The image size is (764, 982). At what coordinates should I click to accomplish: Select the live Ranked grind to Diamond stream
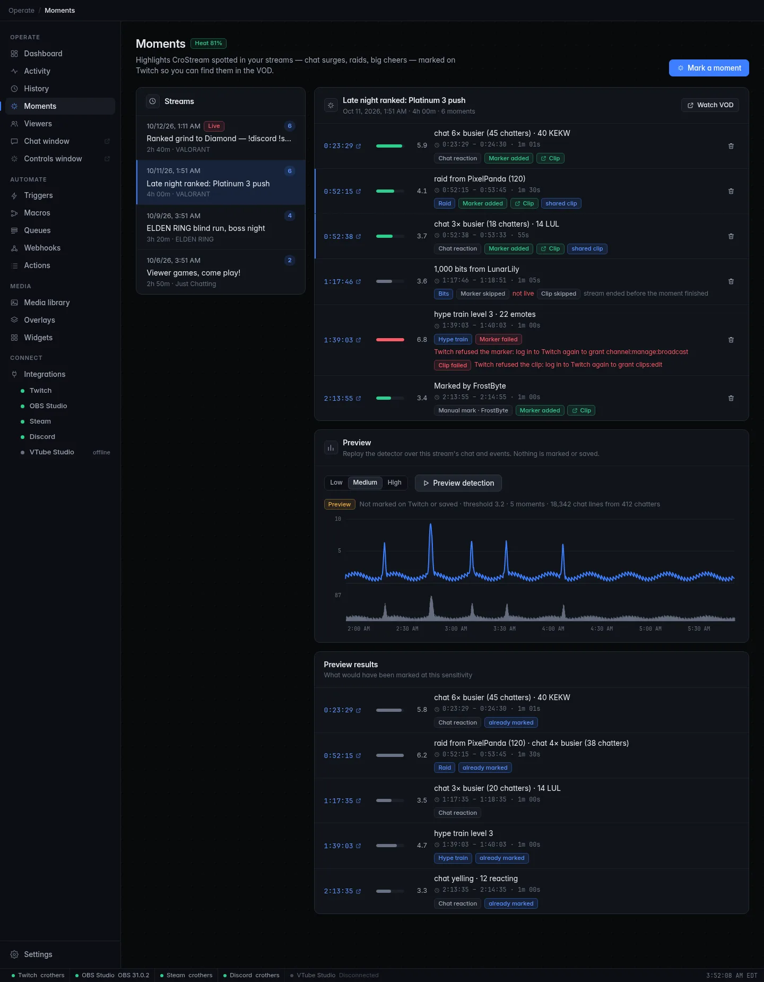(x=221, y=137)
